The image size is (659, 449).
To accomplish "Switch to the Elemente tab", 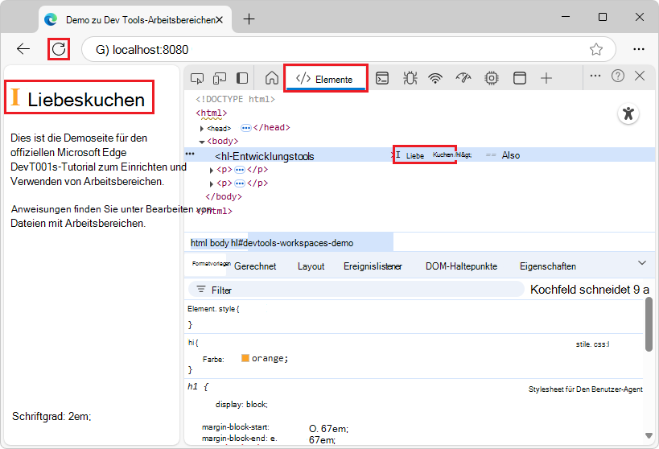I will (x=326, y=79).
